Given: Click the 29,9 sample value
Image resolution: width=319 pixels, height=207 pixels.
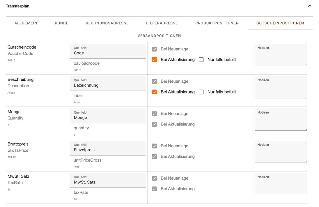Looking at the screenshot, I should tap(76, 167).
